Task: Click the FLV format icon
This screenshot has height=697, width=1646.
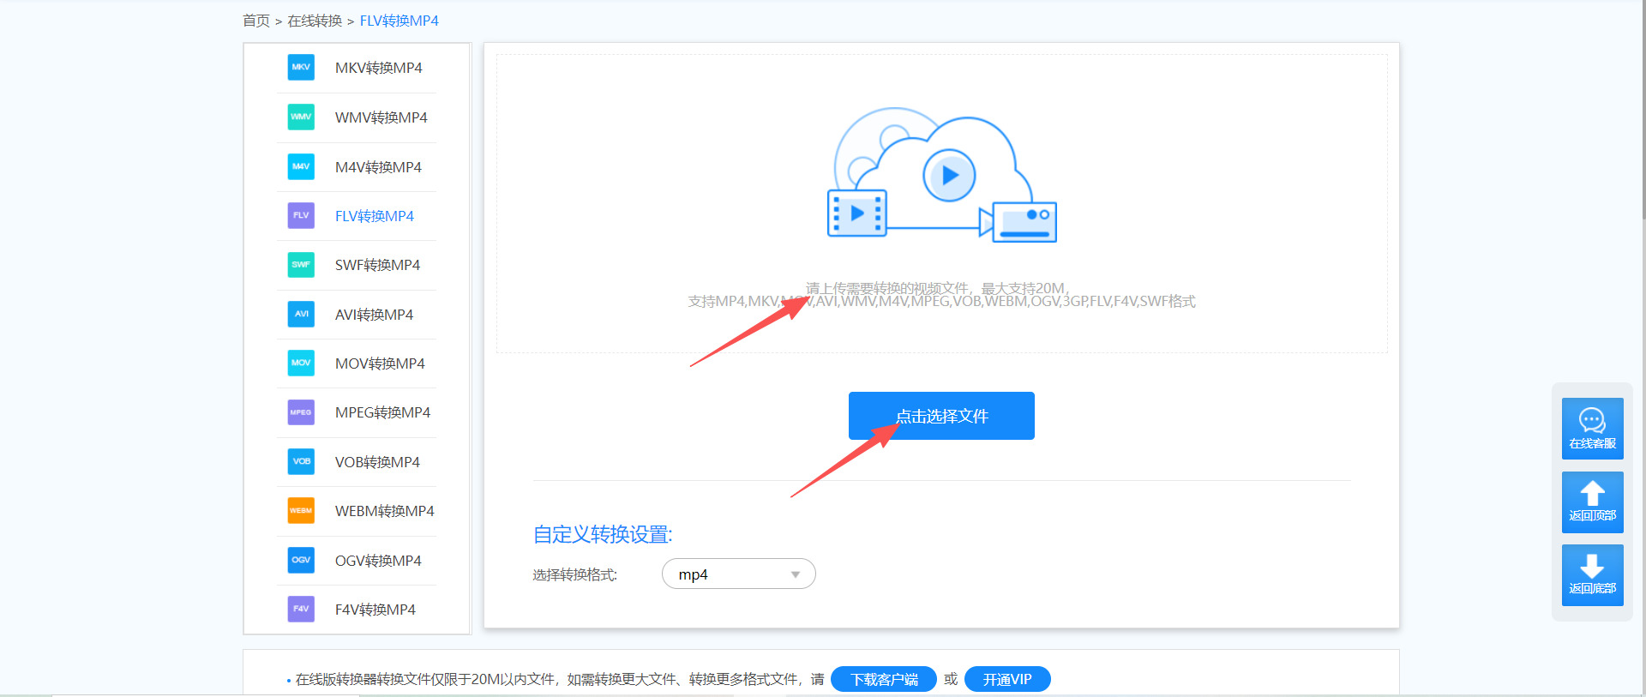Action: [301, 215]
